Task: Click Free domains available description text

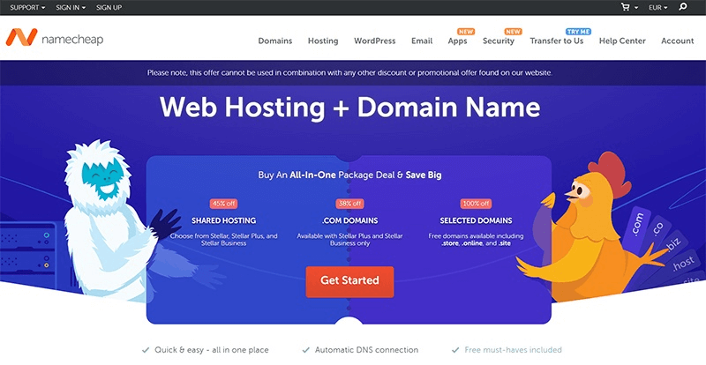Action: [476, 240]
